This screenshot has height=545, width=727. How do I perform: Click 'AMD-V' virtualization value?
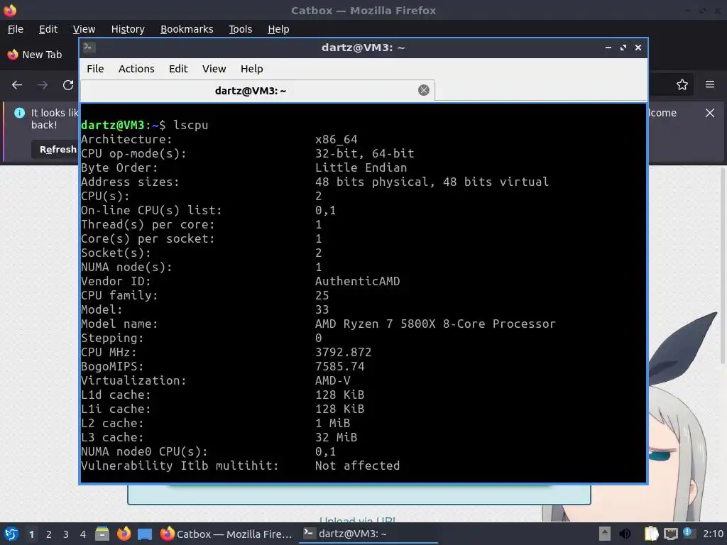coord(332,380)
